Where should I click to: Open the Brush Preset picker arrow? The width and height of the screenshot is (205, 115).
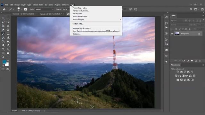pyautogui.click(x=22, y=9)
